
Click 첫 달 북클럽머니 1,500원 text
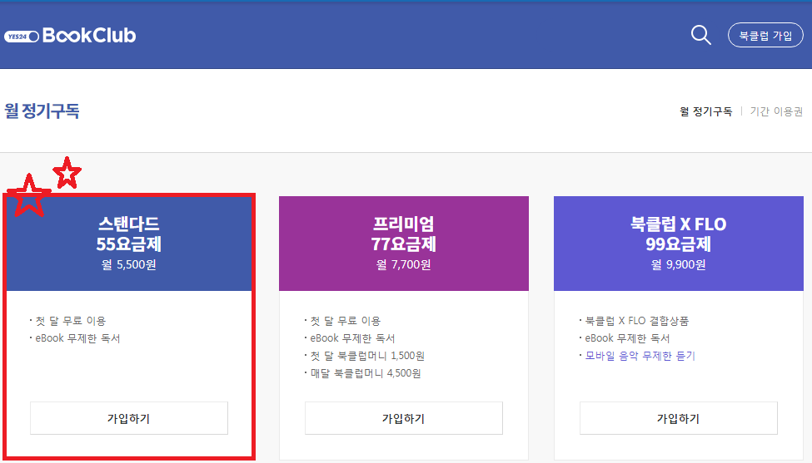367,356
